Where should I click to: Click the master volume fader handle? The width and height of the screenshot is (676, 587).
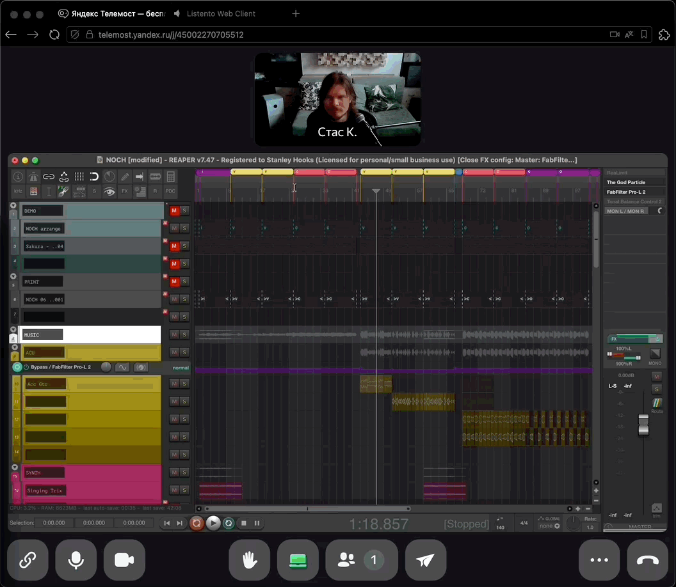pyautogui.click(x=645, y=425)
